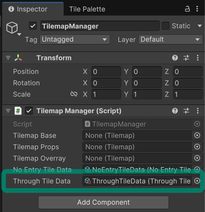Toggle the TilemapManager active checkbox

(x=33, y=26)
